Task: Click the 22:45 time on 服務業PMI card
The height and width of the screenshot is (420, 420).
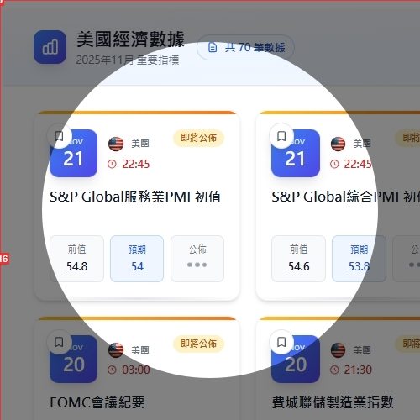Action: (x=136, y=164)
